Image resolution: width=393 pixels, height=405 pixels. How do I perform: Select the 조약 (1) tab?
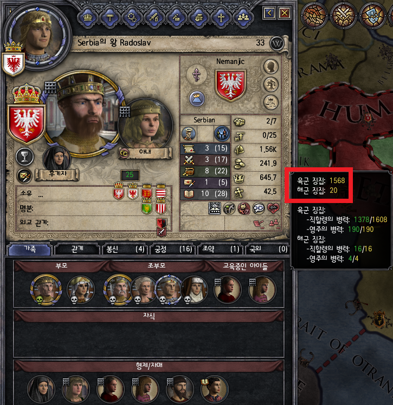click(x=220, y=249)
